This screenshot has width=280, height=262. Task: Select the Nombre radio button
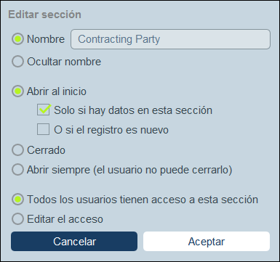click(17, 39)
